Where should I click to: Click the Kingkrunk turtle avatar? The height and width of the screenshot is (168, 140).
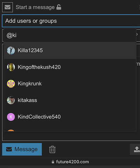(11, 84)
